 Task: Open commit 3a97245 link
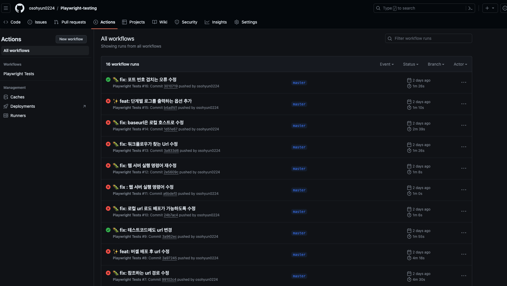[x=169, y=258]
